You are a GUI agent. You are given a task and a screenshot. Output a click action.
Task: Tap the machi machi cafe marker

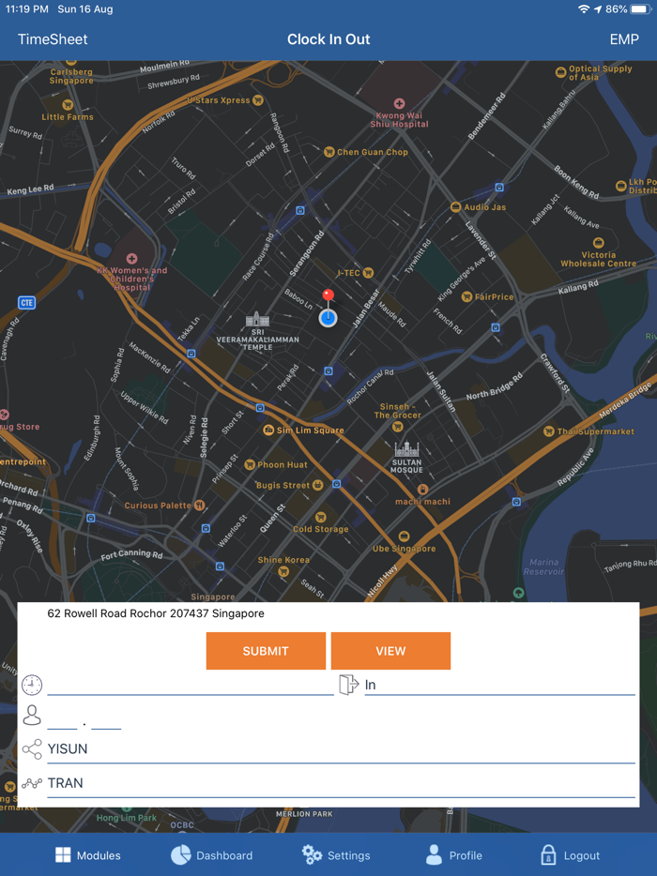(x=422, y=490)
